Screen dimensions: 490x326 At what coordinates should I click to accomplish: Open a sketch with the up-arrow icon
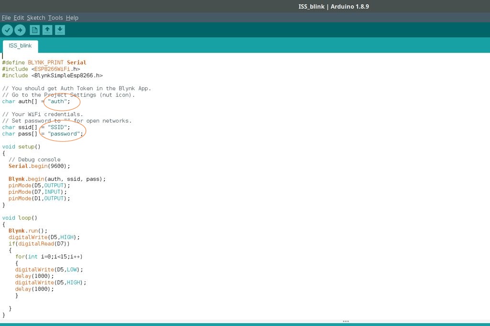(x=47, y=30)
